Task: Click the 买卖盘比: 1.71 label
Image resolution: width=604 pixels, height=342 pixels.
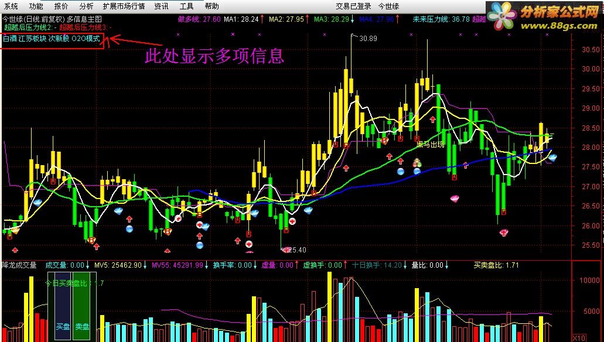Action: (496, 265)
